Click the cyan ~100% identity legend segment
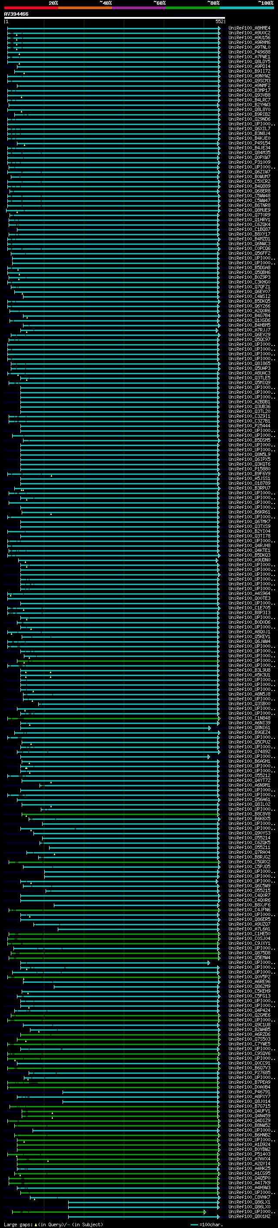The image size is (278, 1228). coord(247,8)
